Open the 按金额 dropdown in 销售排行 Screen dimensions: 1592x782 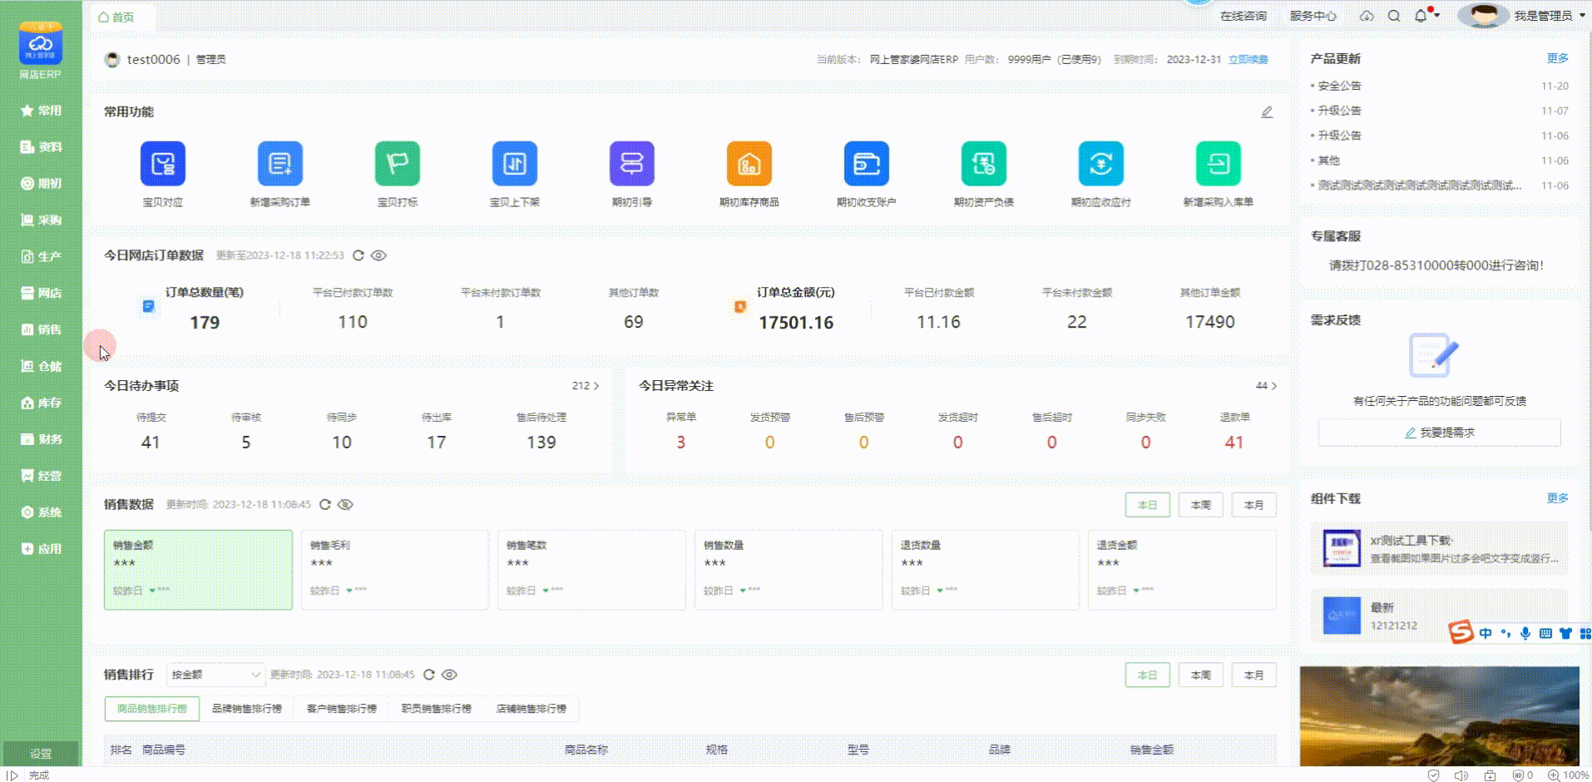point(215,675)
